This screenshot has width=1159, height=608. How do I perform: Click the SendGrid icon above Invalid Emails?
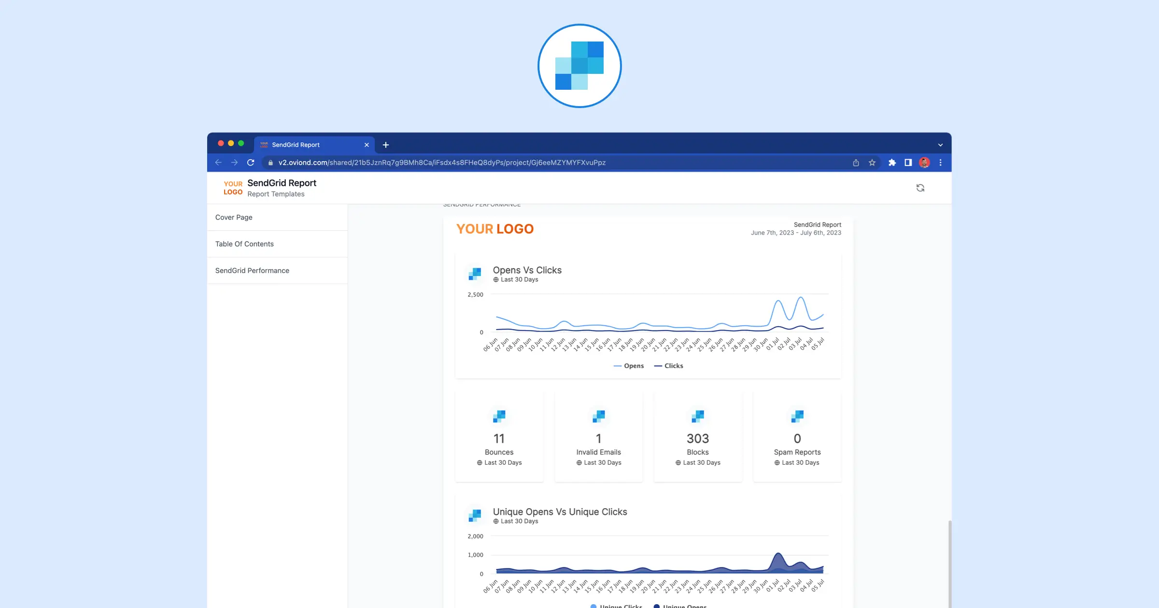coord(599,416)
